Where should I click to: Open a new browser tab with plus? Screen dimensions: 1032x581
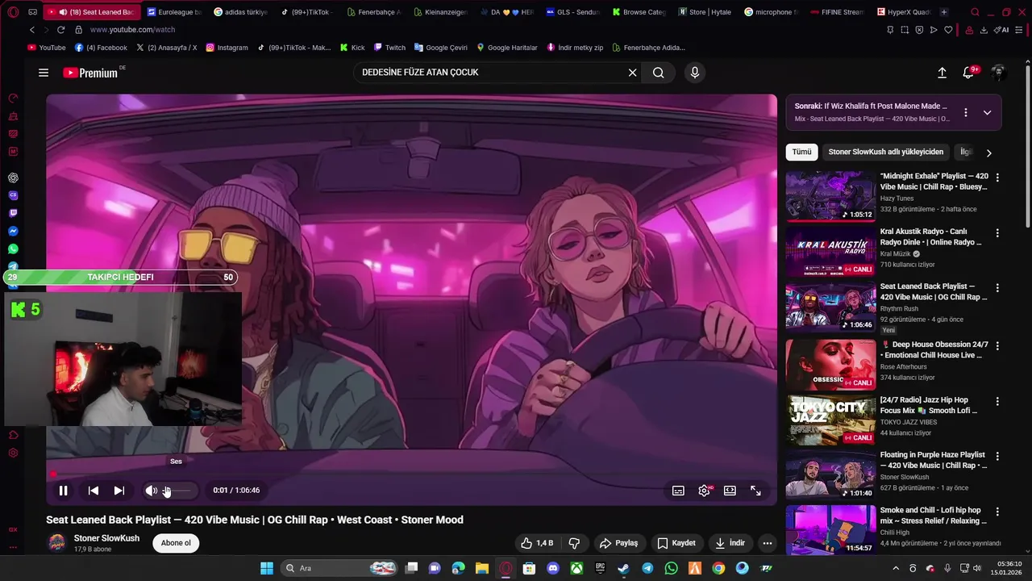(944, 12)
